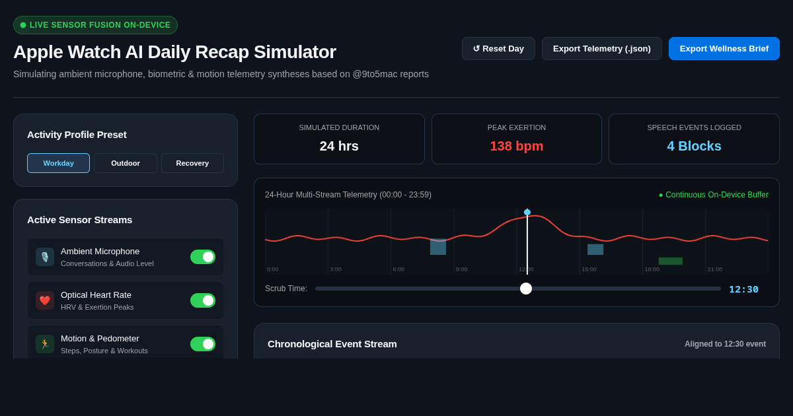Click the 138 bpm peak exertion value
793x416 pixels.
pyautogui.click(x=517, y=146)
